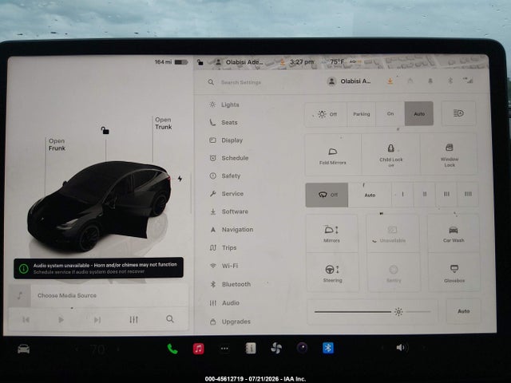Open the Olabisi driver profile dropdown

[350, 81]
